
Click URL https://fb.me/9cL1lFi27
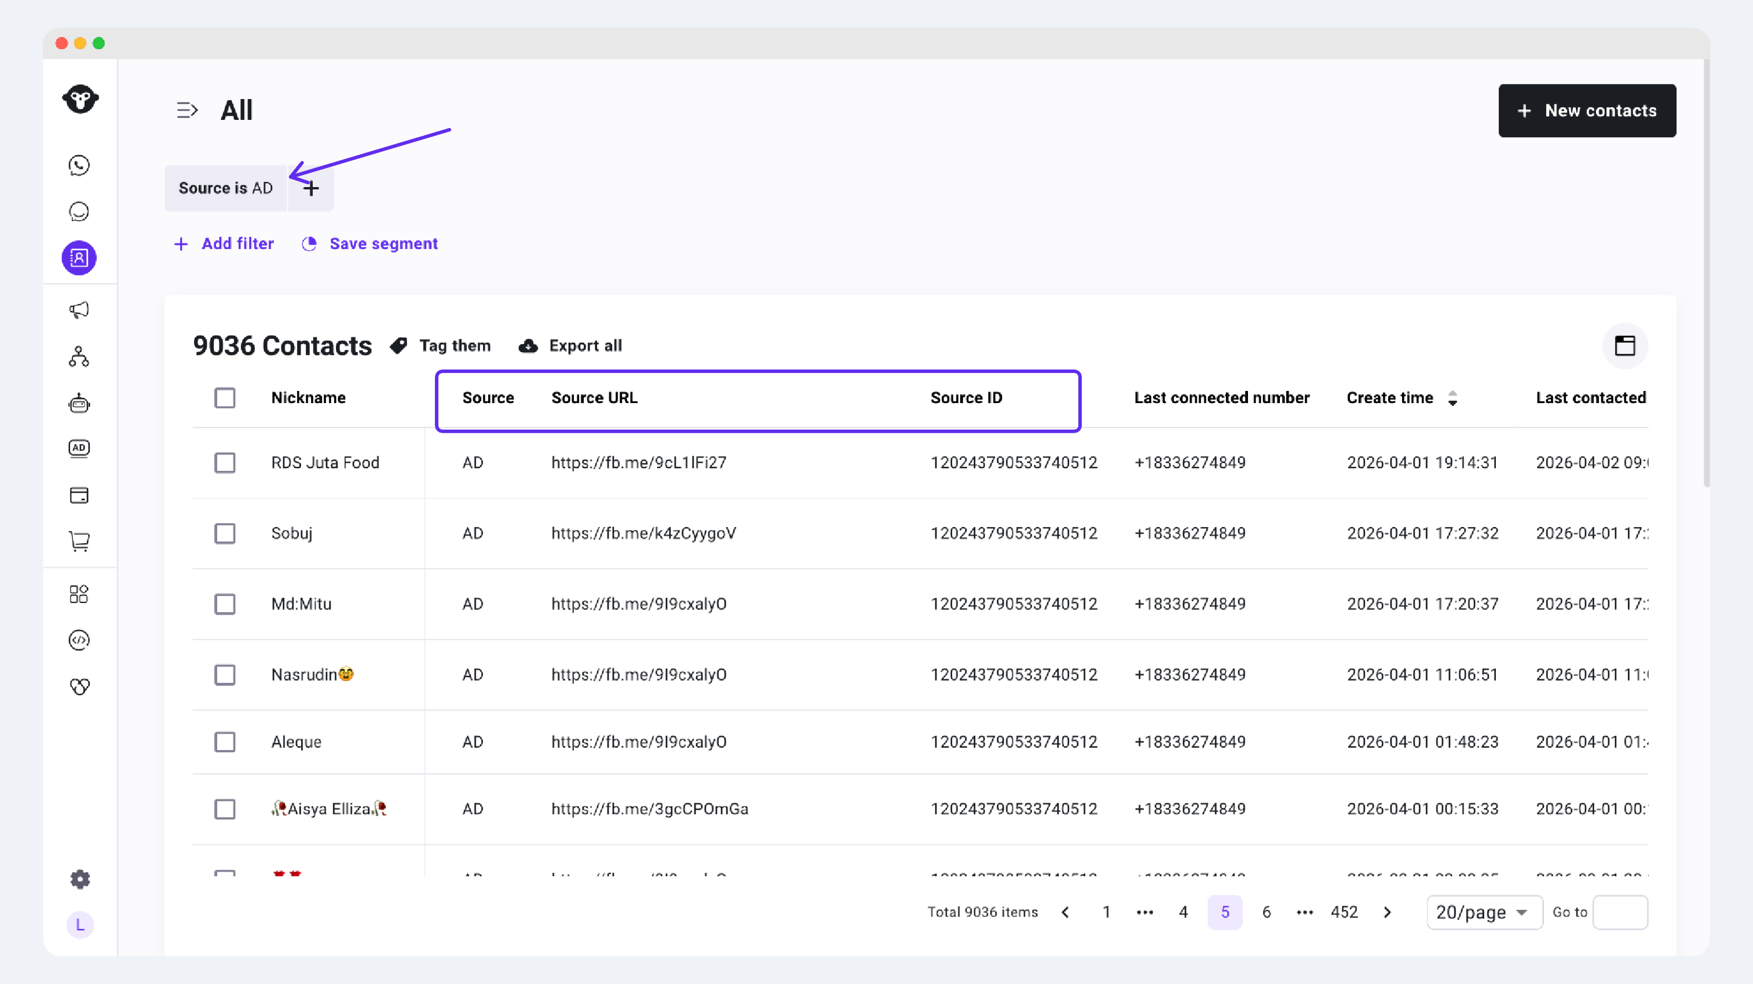click(638, 463)
